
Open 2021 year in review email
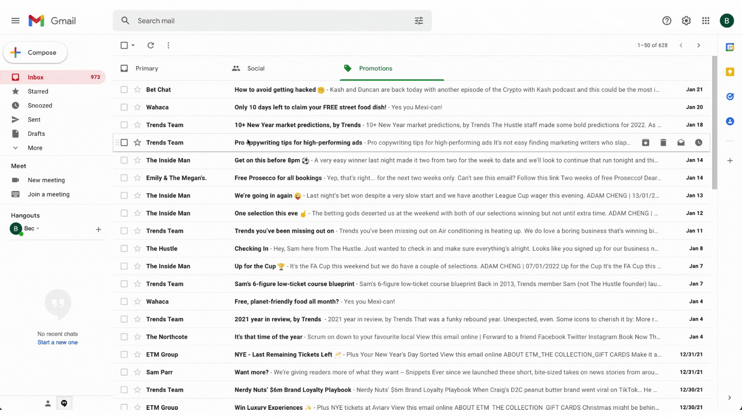point(412,319)
